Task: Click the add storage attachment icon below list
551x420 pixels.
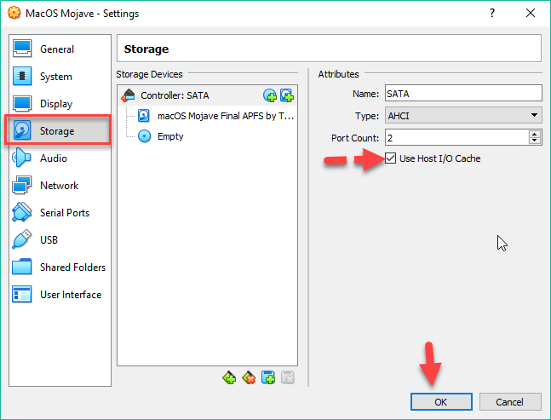Action: pos(267,377)
